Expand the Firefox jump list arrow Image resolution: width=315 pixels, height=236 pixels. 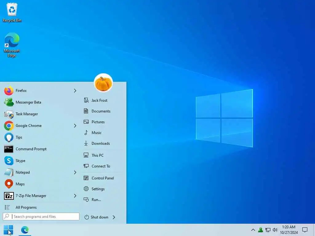(x=75, y=91)
